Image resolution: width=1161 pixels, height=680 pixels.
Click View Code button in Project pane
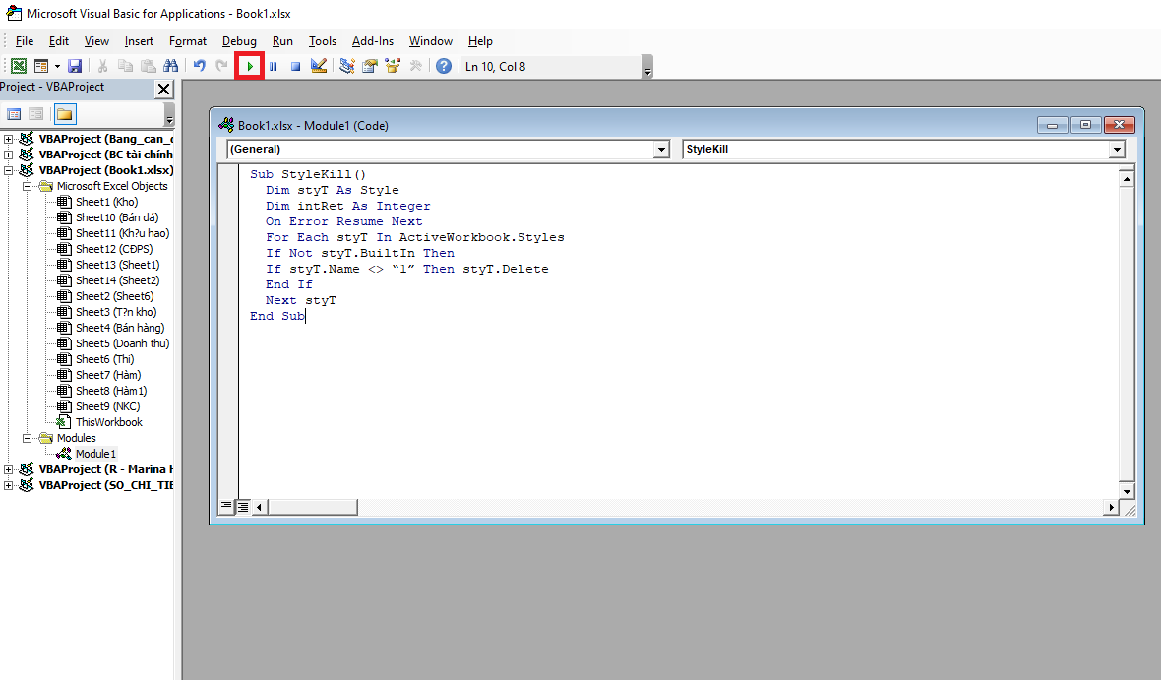(x=14, y=114)
